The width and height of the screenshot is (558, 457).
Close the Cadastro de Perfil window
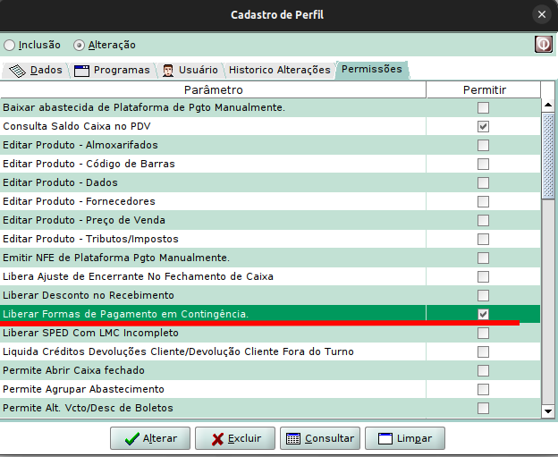pyautogui.click(x=541, y=14)
